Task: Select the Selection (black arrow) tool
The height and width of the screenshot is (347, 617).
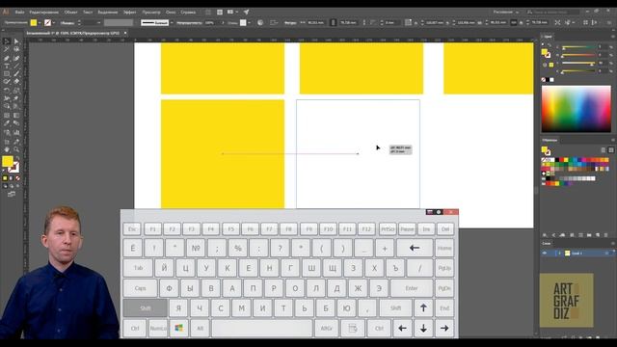Action: pyautogui.click(x=7, y=40)
